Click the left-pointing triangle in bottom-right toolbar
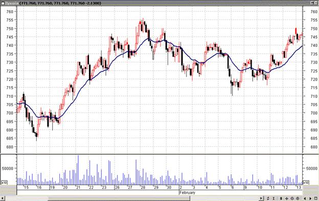319x201 pixels. 305,198
